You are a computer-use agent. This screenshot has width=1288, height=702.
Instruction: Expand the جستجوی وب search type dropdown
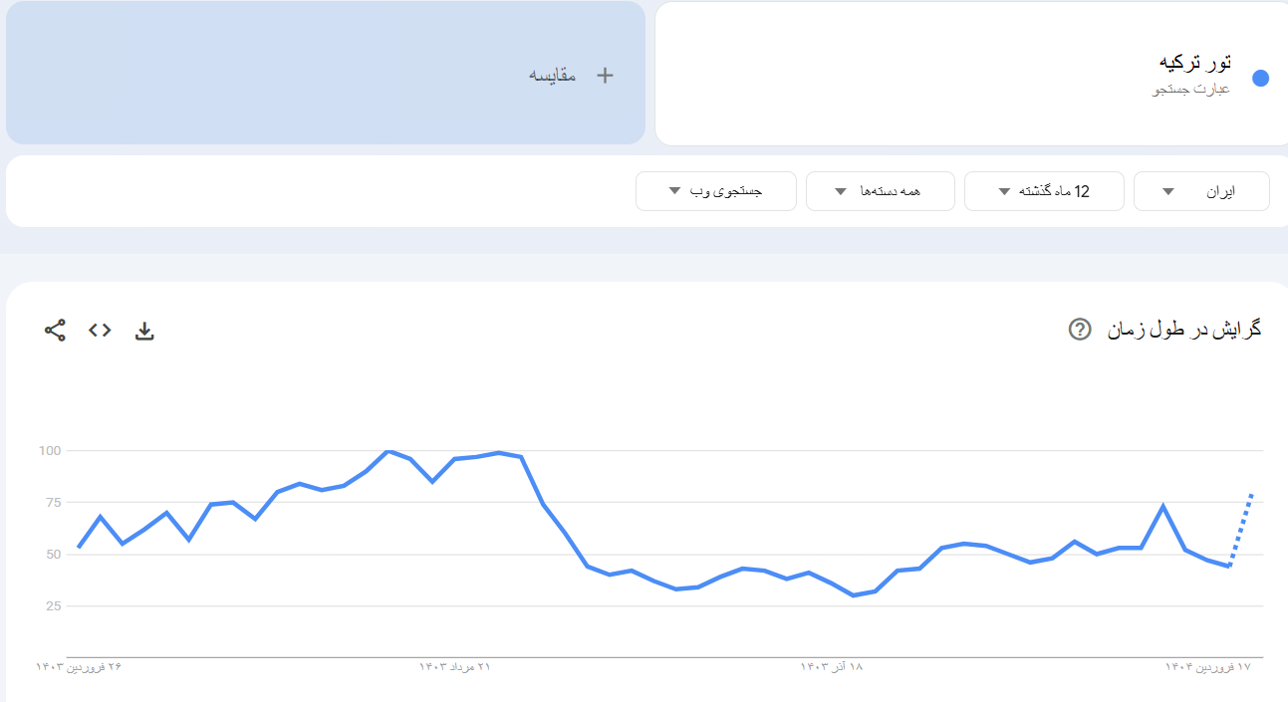pos(715,191)
